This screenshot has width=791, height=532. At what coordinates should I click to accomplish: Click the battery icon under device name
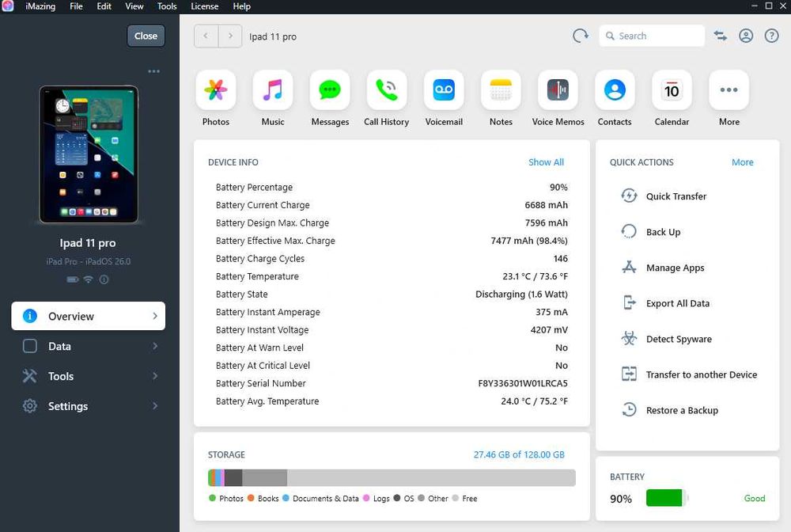(73, 279)
